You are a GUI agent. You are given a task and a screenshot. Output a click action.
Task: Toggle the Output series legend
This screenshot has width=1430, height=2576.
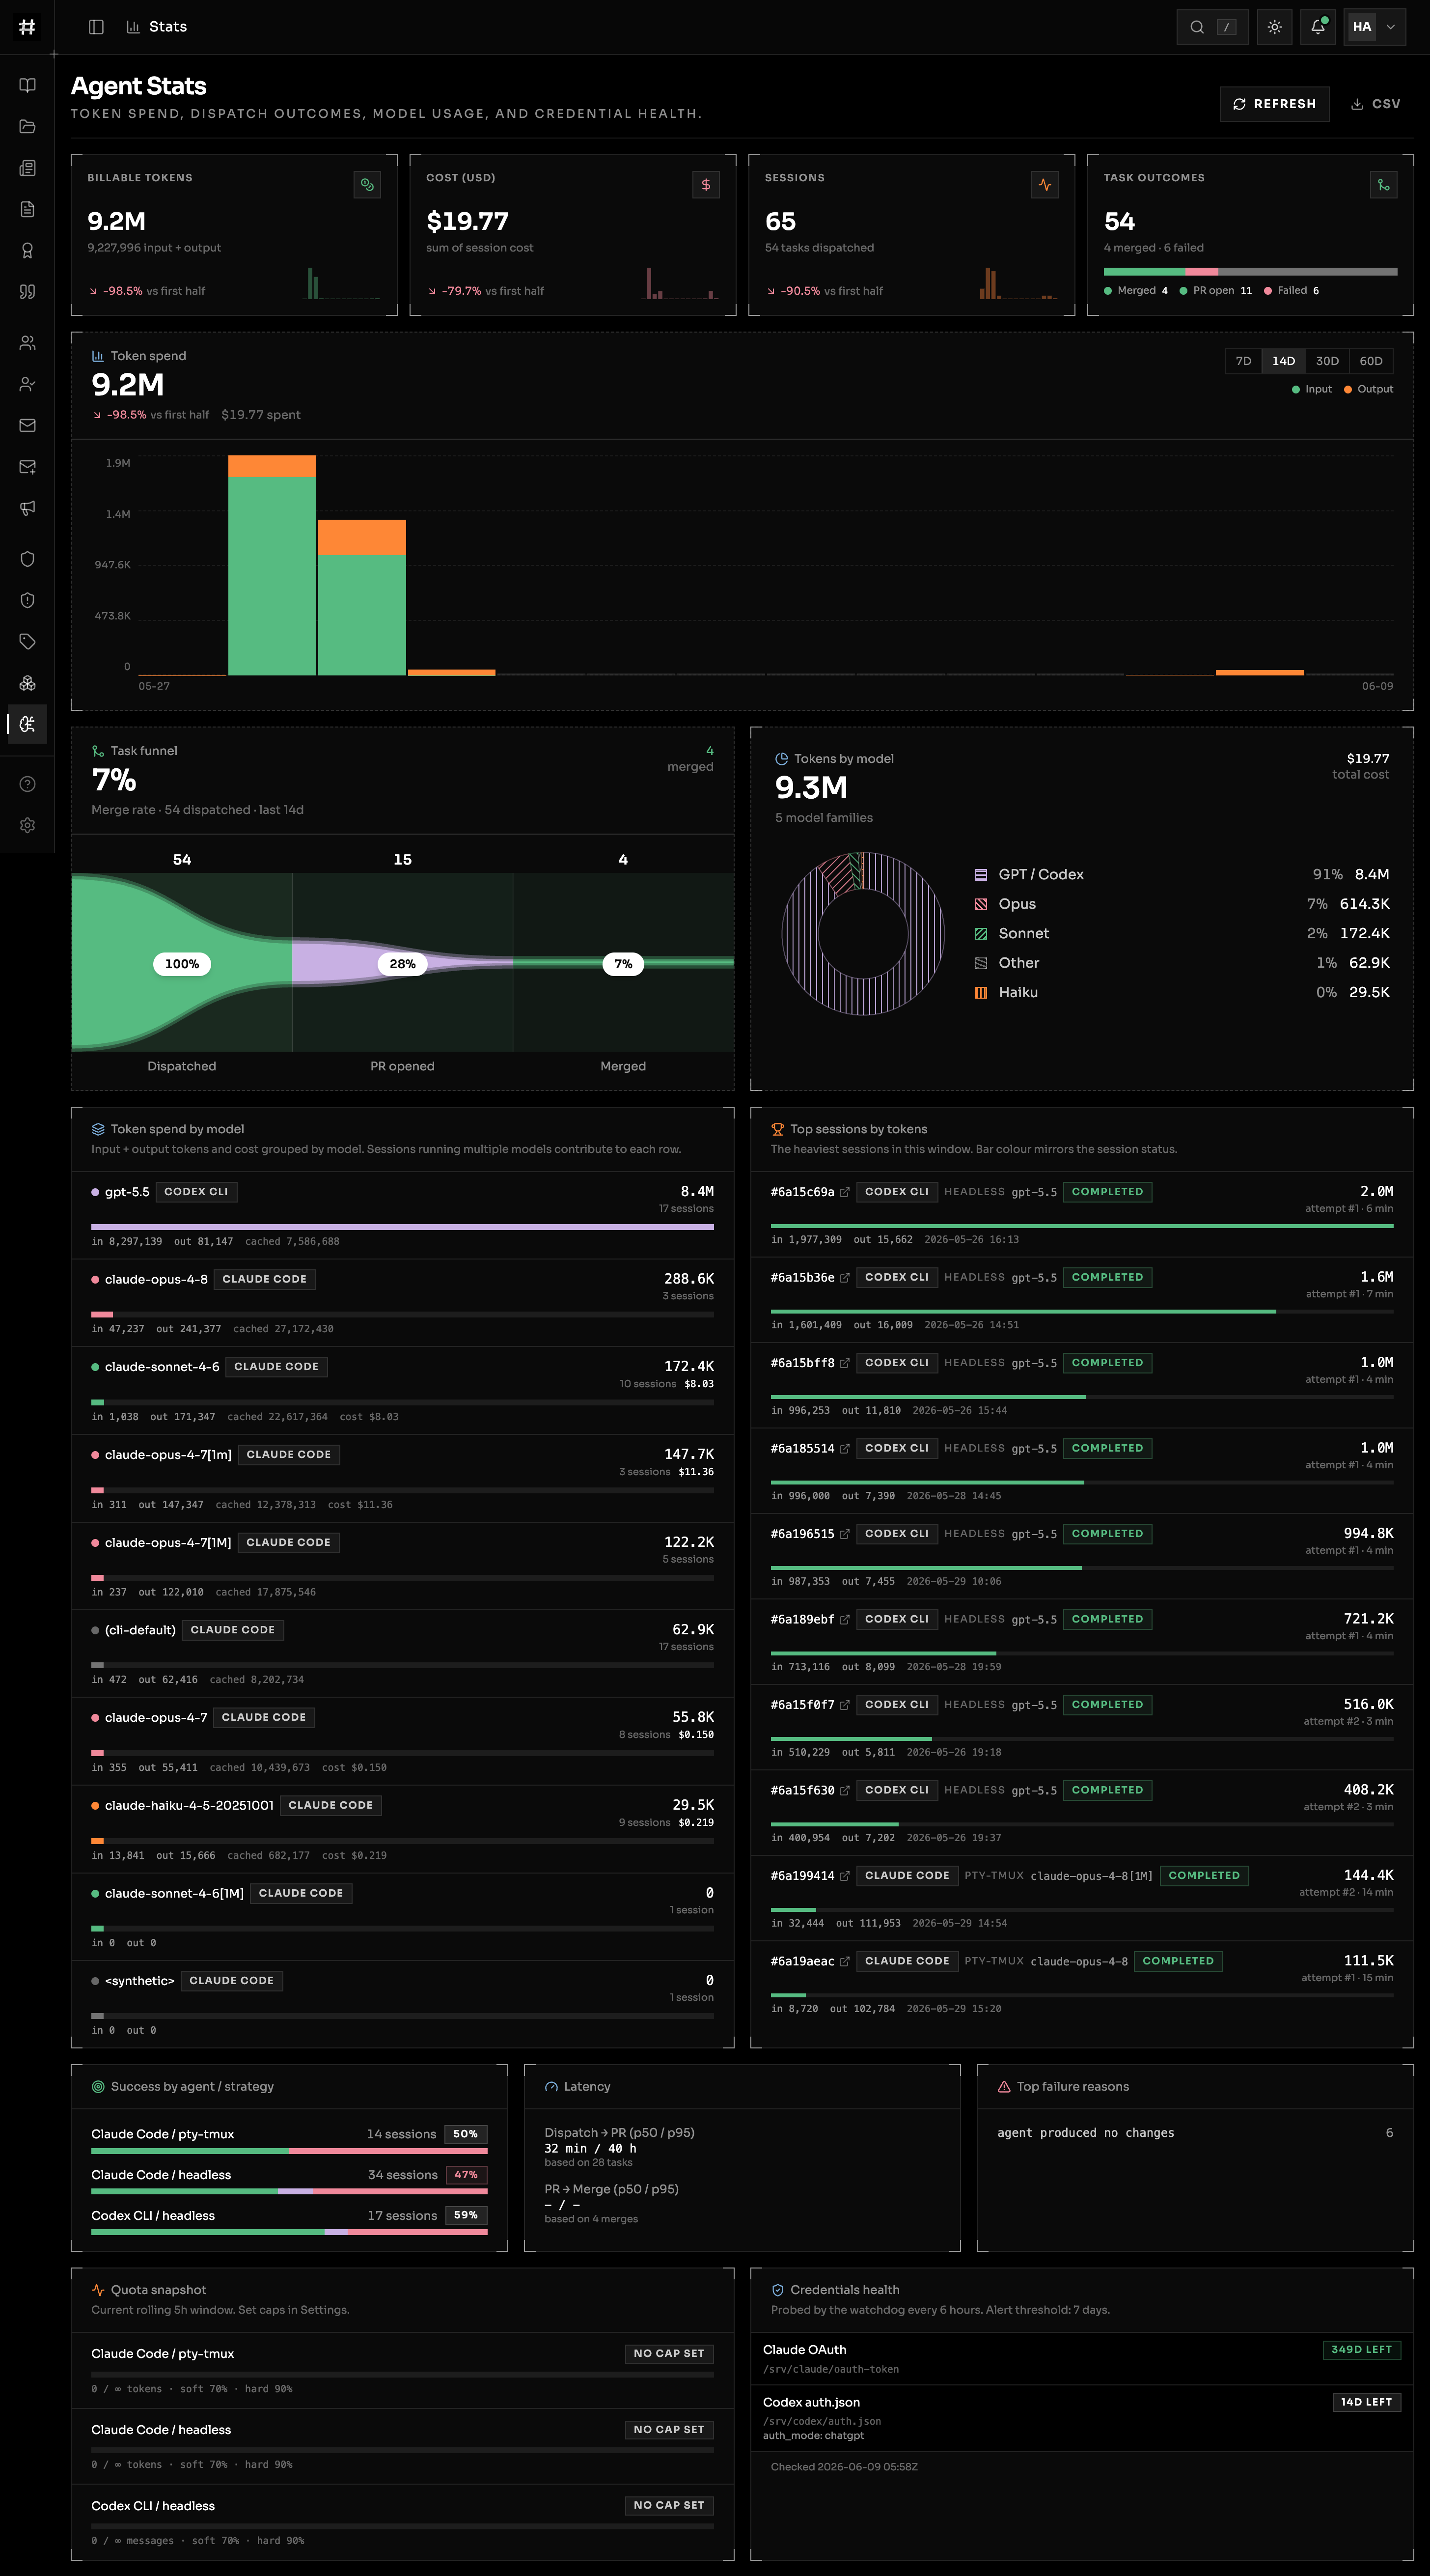coord(1368,389)
